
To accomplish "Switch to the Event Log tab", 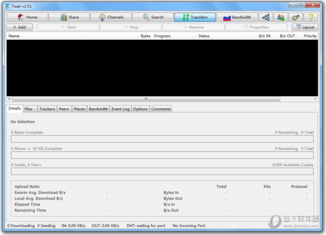I will (x=121, y=109).
